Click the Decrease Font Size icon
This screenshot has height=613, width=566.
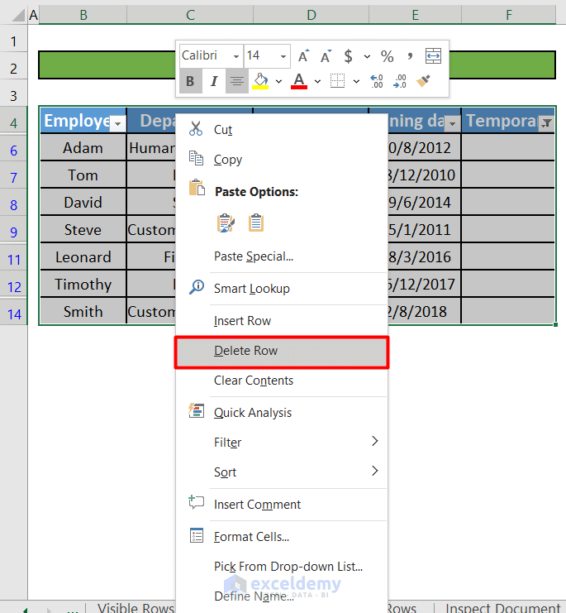[326, 56]
